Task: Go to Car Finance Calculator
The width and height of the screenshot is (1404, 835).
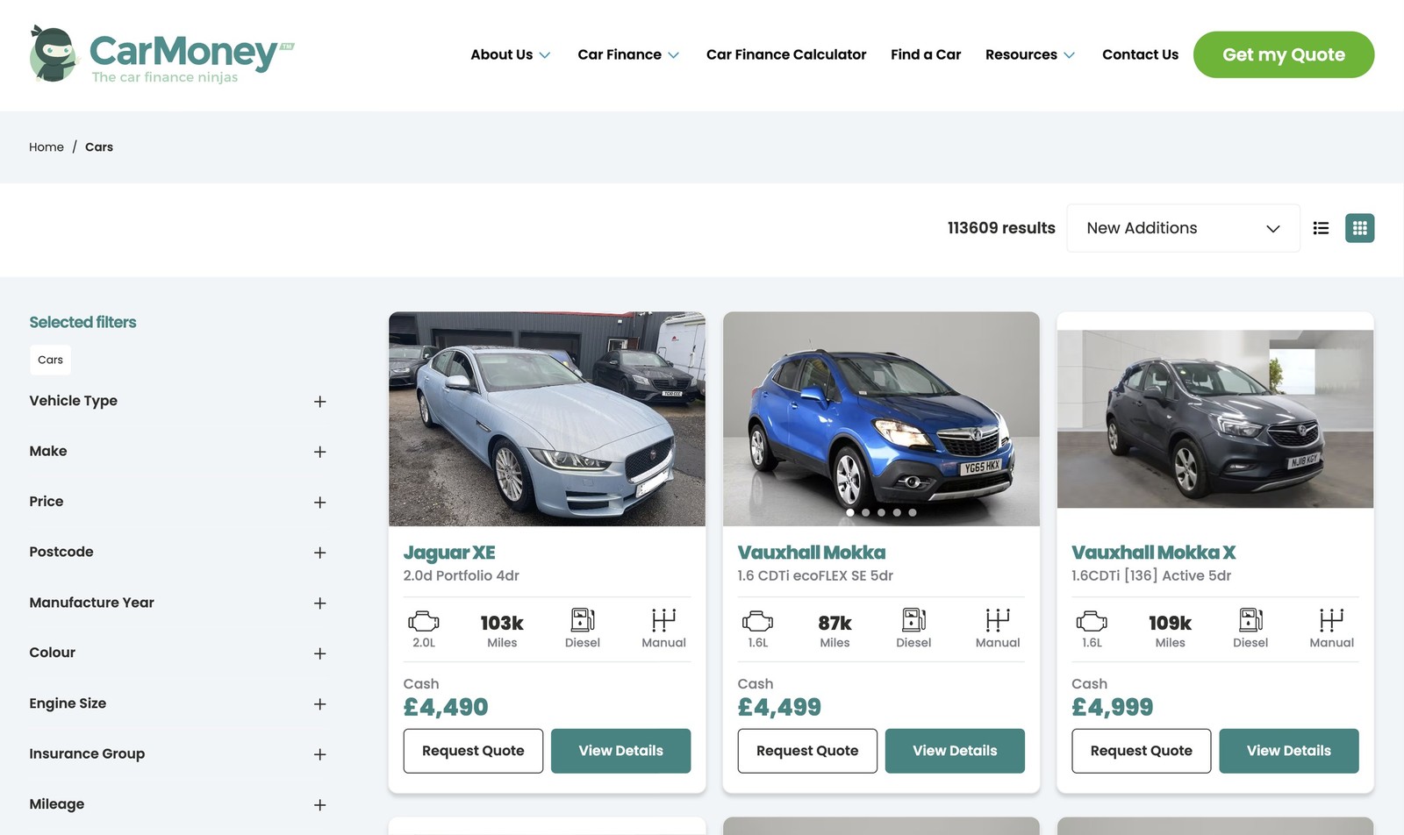Action: coord(786,54)
